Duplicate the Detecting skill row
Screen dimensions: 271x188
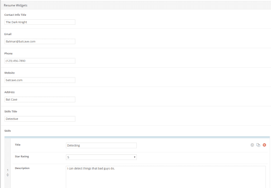258,145
